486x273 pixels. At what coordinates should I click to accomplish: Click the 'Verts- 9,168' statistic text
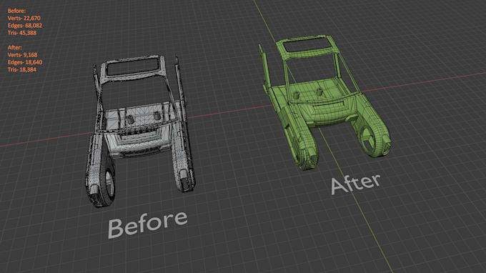(x=22, y=55)
